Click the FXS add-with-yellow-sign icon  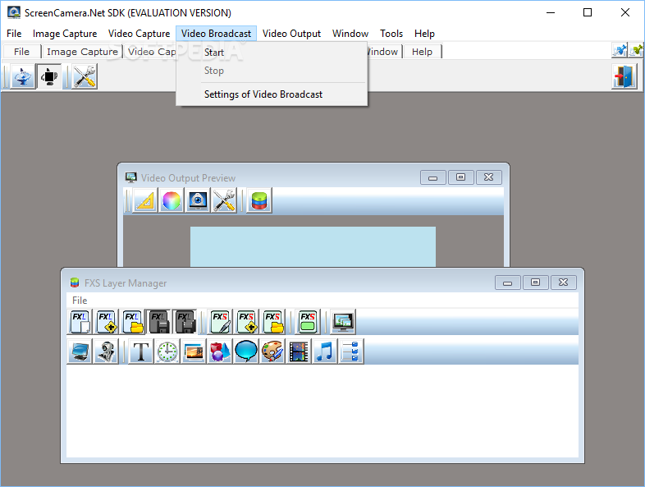[x=246, y=321]
